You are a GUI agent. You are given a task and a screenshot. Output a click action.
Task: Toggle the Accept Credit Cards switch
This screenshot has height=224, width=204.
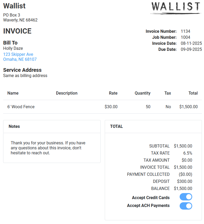point(186,197)
